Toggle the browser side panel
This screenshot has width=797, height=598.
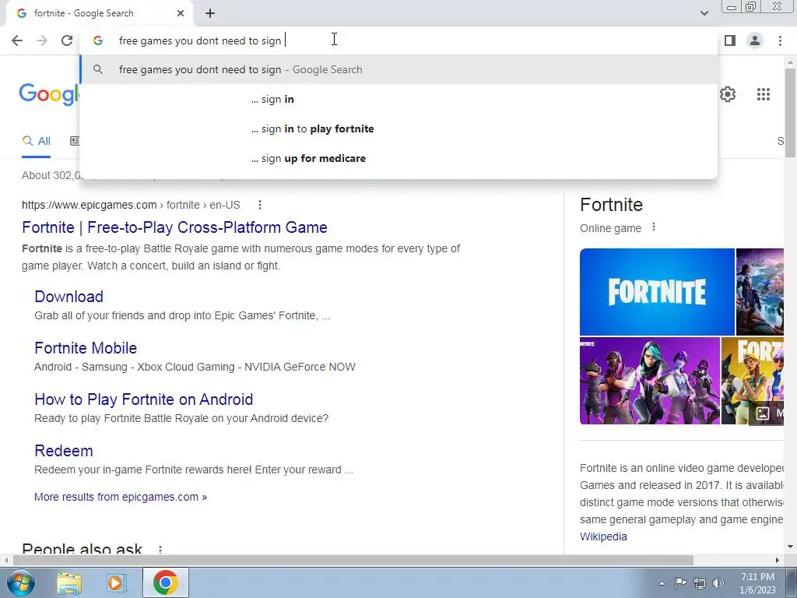(730, 40)
